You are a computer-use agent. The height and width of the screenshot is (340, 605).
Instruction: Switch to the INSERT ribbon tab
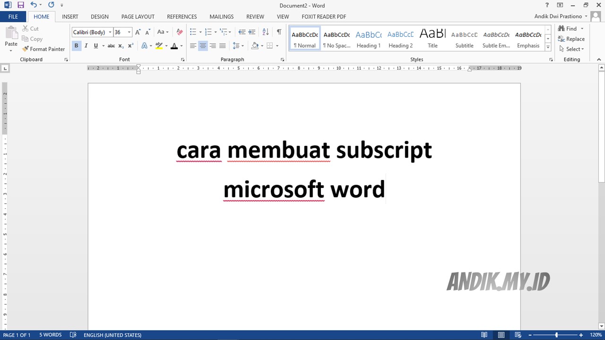coord(70,17)
